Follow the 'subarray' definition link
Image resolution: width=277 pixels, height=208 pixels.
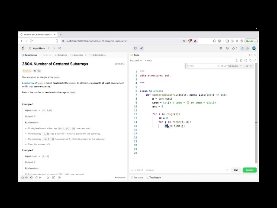pyautogui.click(x=29, y=83)
